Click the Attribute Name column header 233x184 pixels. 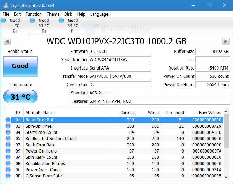(67, 112)
